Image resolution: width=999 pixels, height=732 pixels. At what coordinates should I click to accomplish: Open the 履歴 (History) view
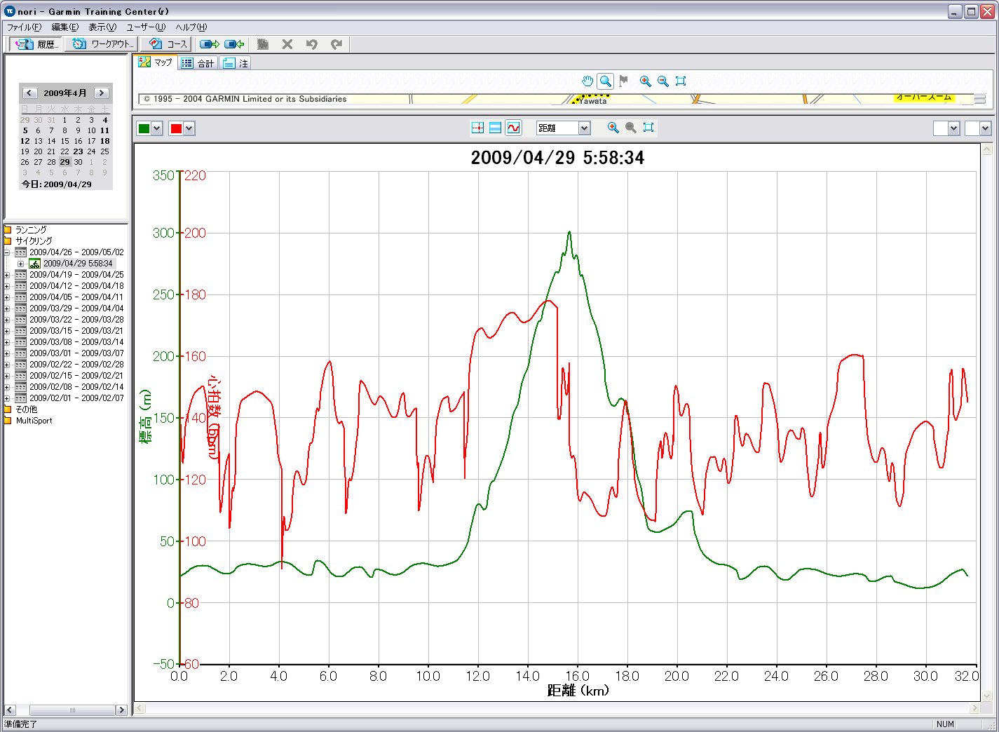click(x=37, y=44)
